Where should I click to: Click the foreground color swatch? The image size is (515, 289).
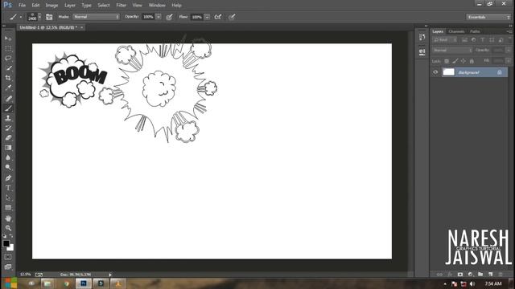[6, 243]
